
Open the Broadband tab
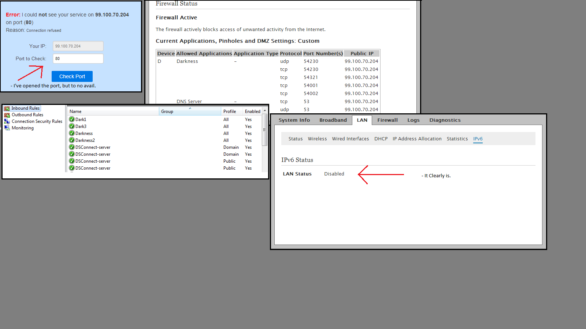[333, 120]
